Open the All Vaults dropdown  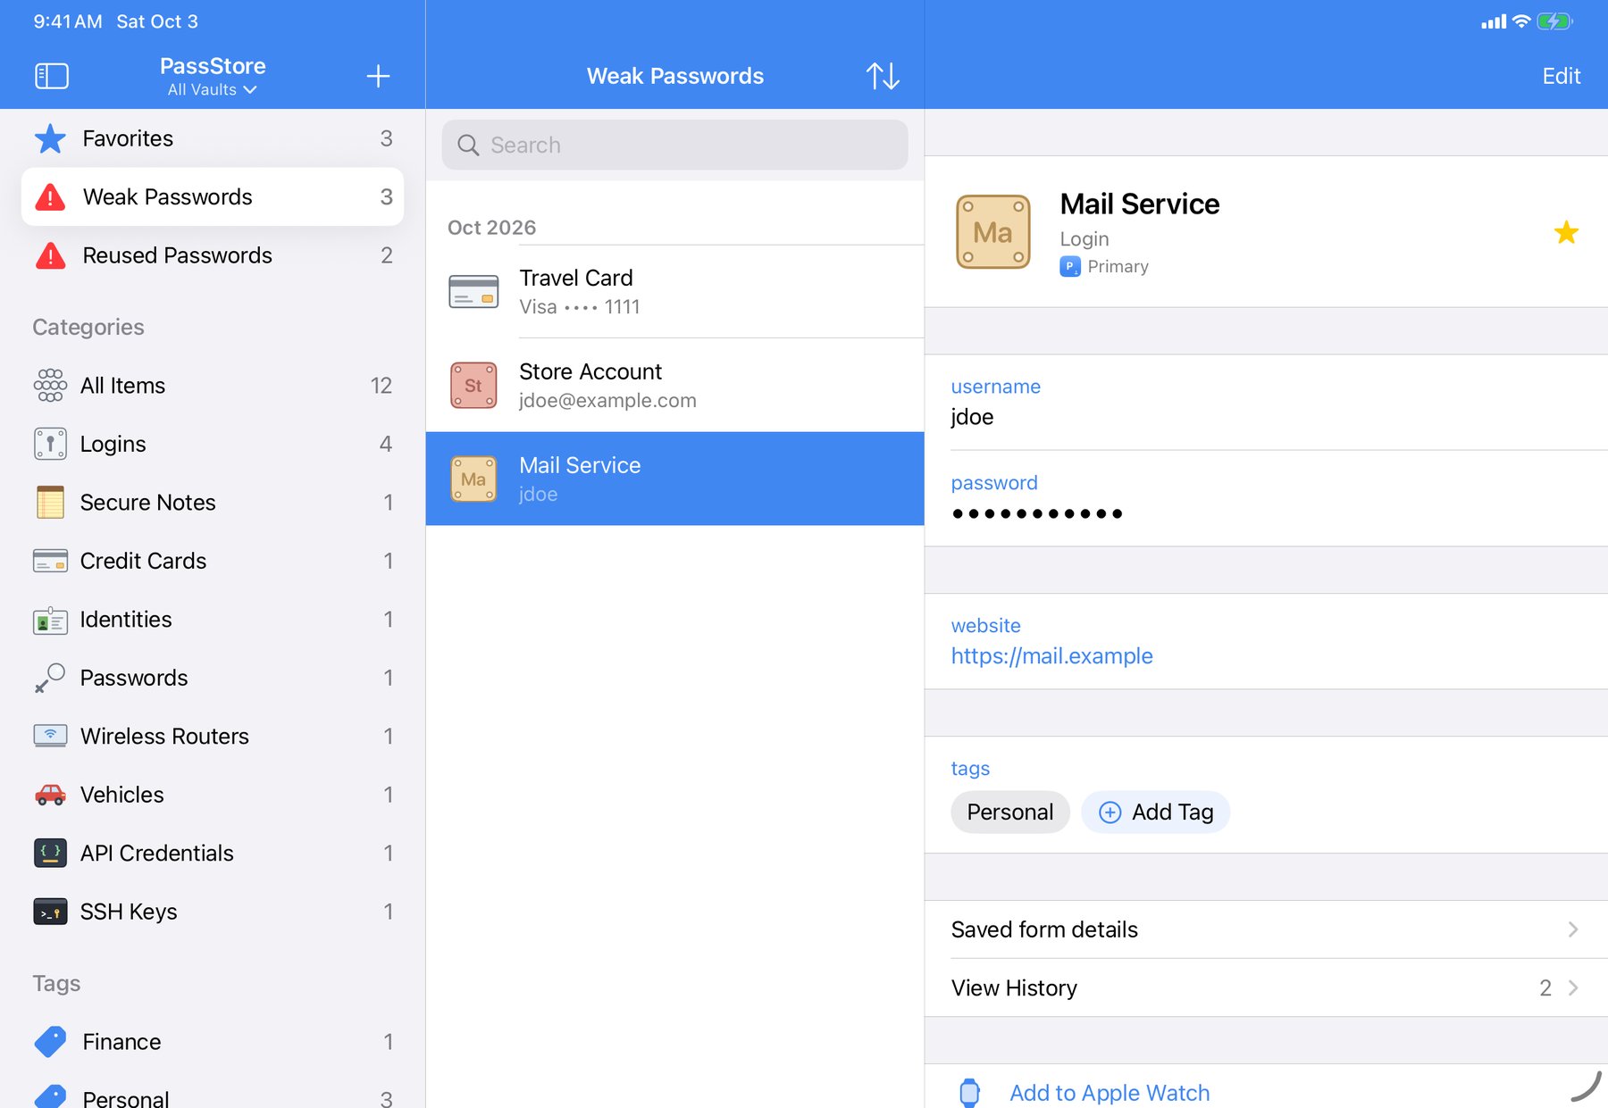point(213,89)
